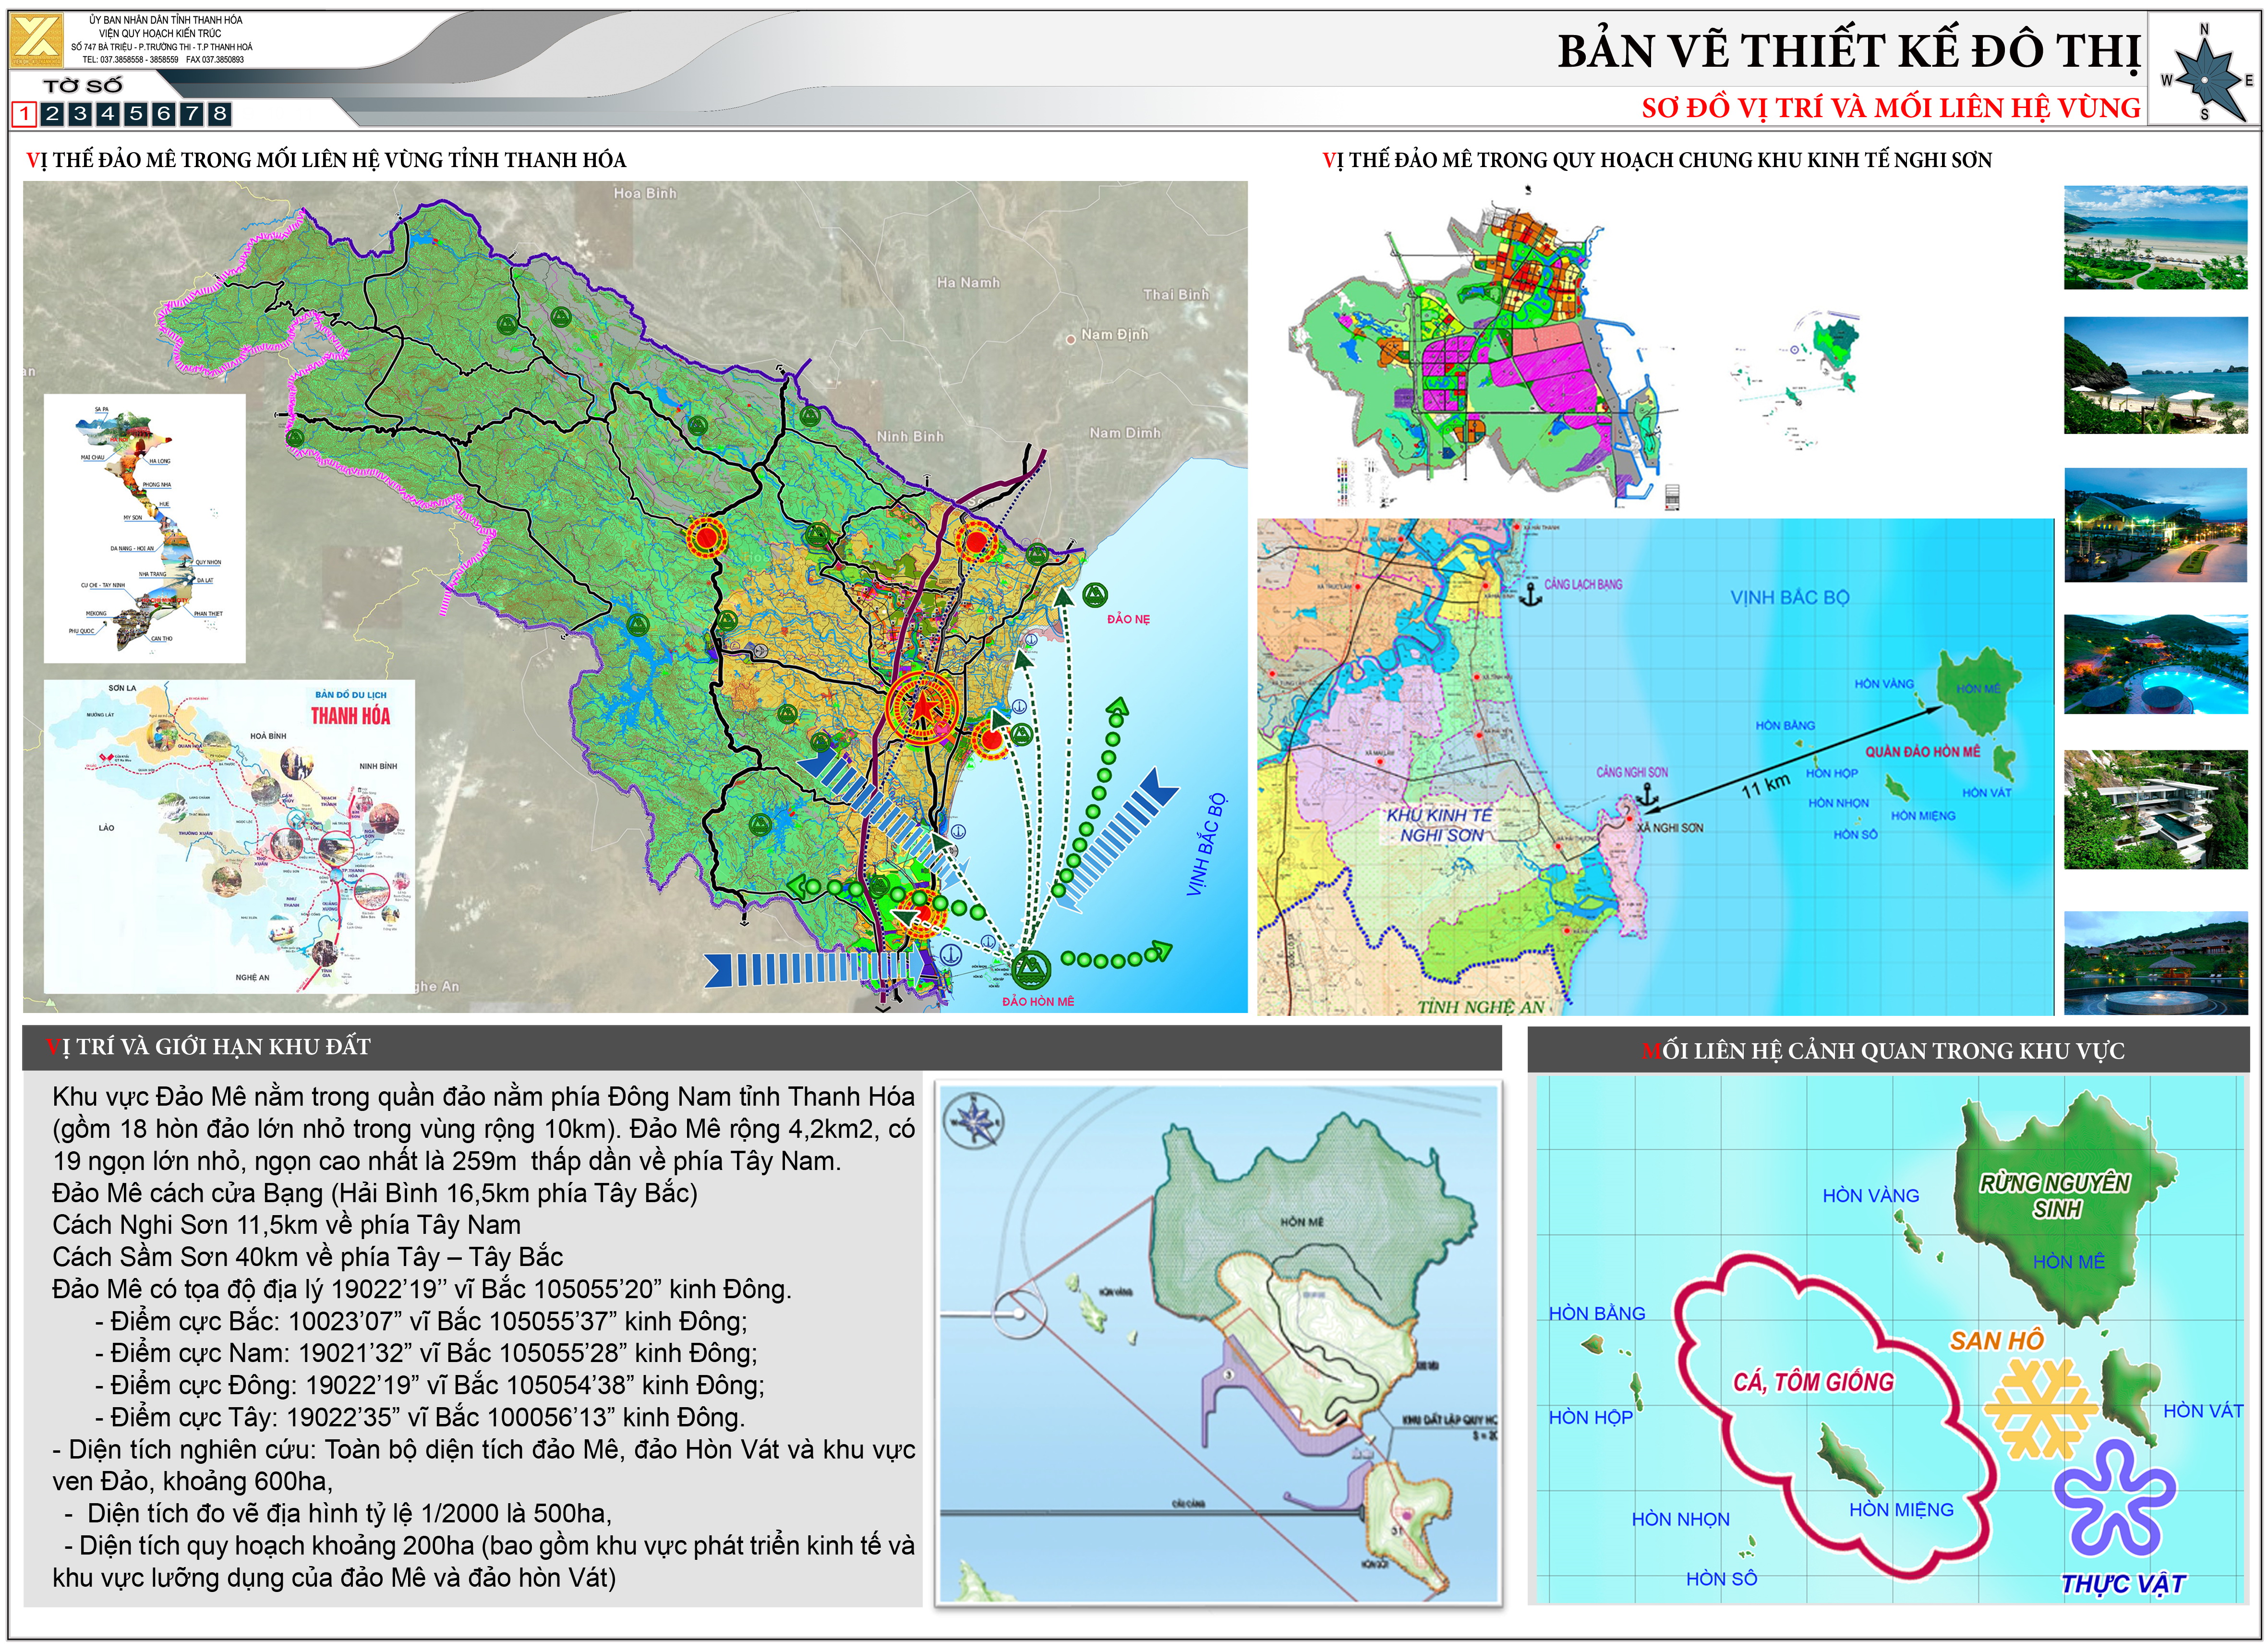
Task: Click the Rừng Nguyên Sinh label on the island
Action: [x=2055, y=1196]
